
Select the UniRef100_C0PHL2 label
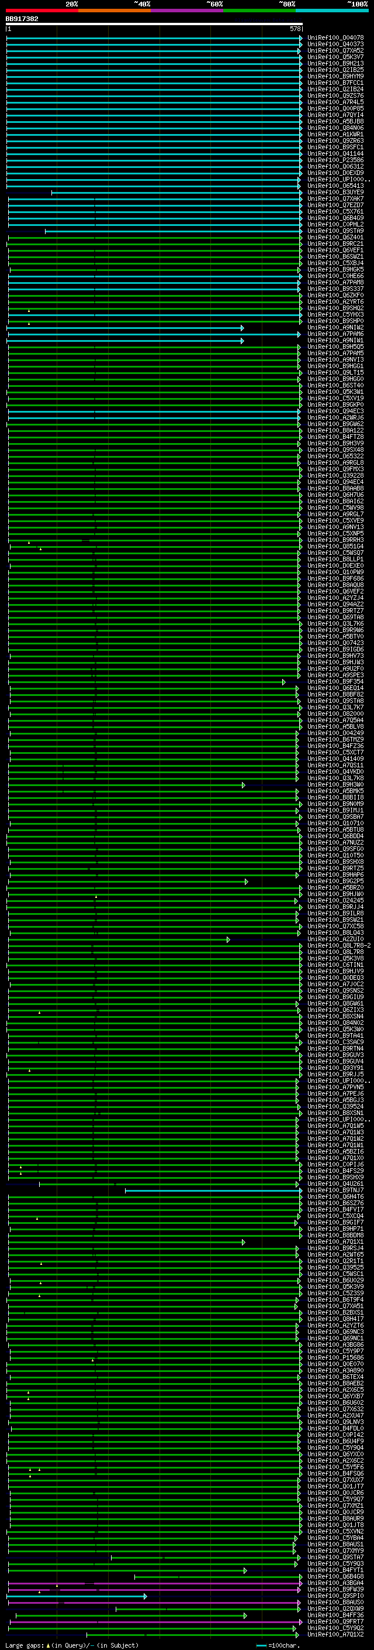pos(335,225)
